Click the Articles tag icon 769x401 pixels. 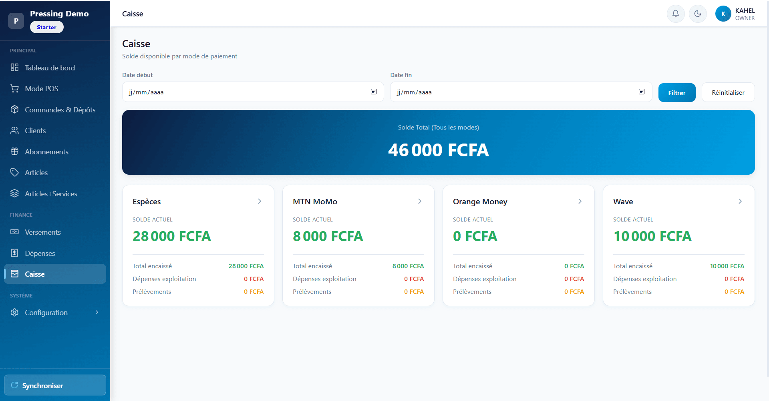14,172
